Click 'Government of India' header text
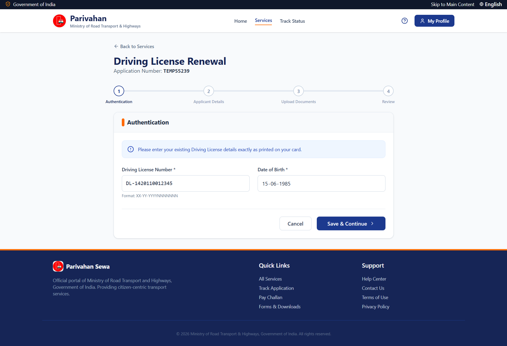 pyautogui.click(x=34, y=4)
